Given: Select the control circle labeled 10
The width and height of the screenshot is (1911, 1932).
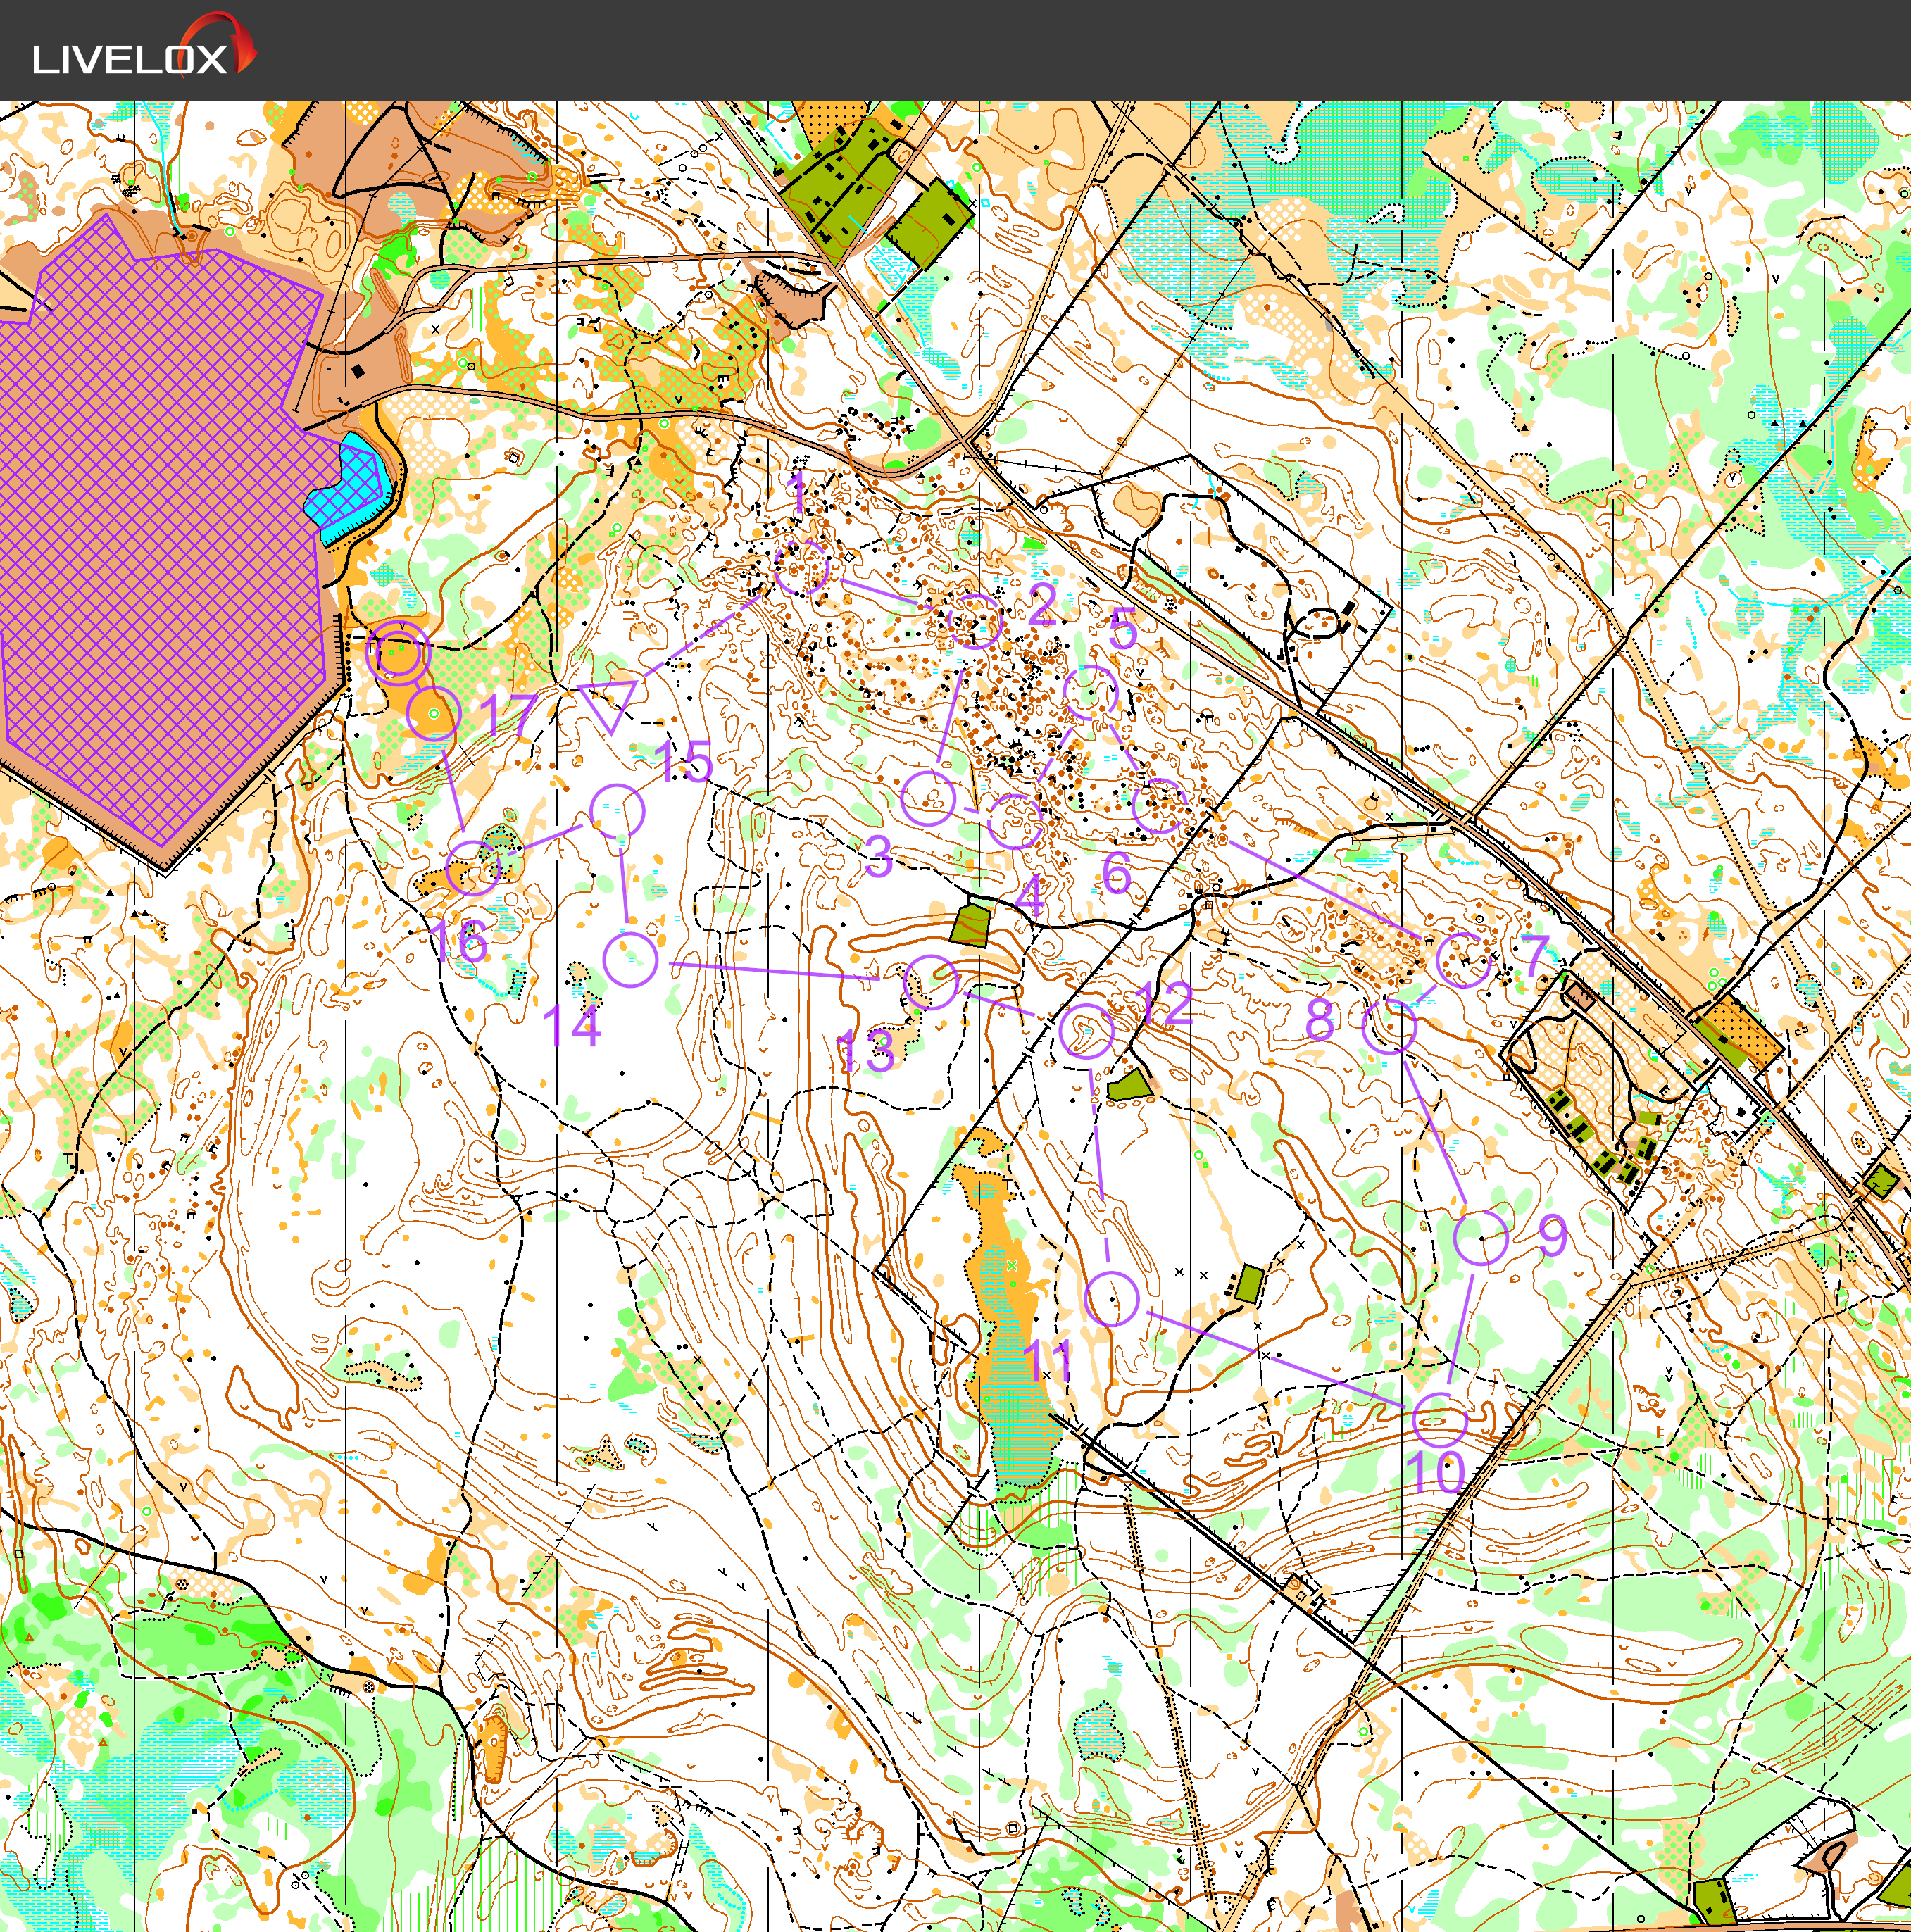Looking at the screenshot, I should pos(1439,1419).
